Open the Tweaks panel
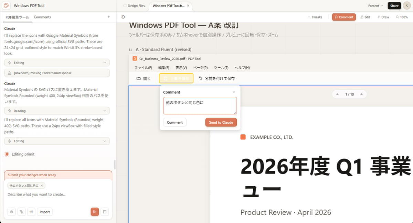Viewport: 413px width, 223px height. tap(315, 17)
